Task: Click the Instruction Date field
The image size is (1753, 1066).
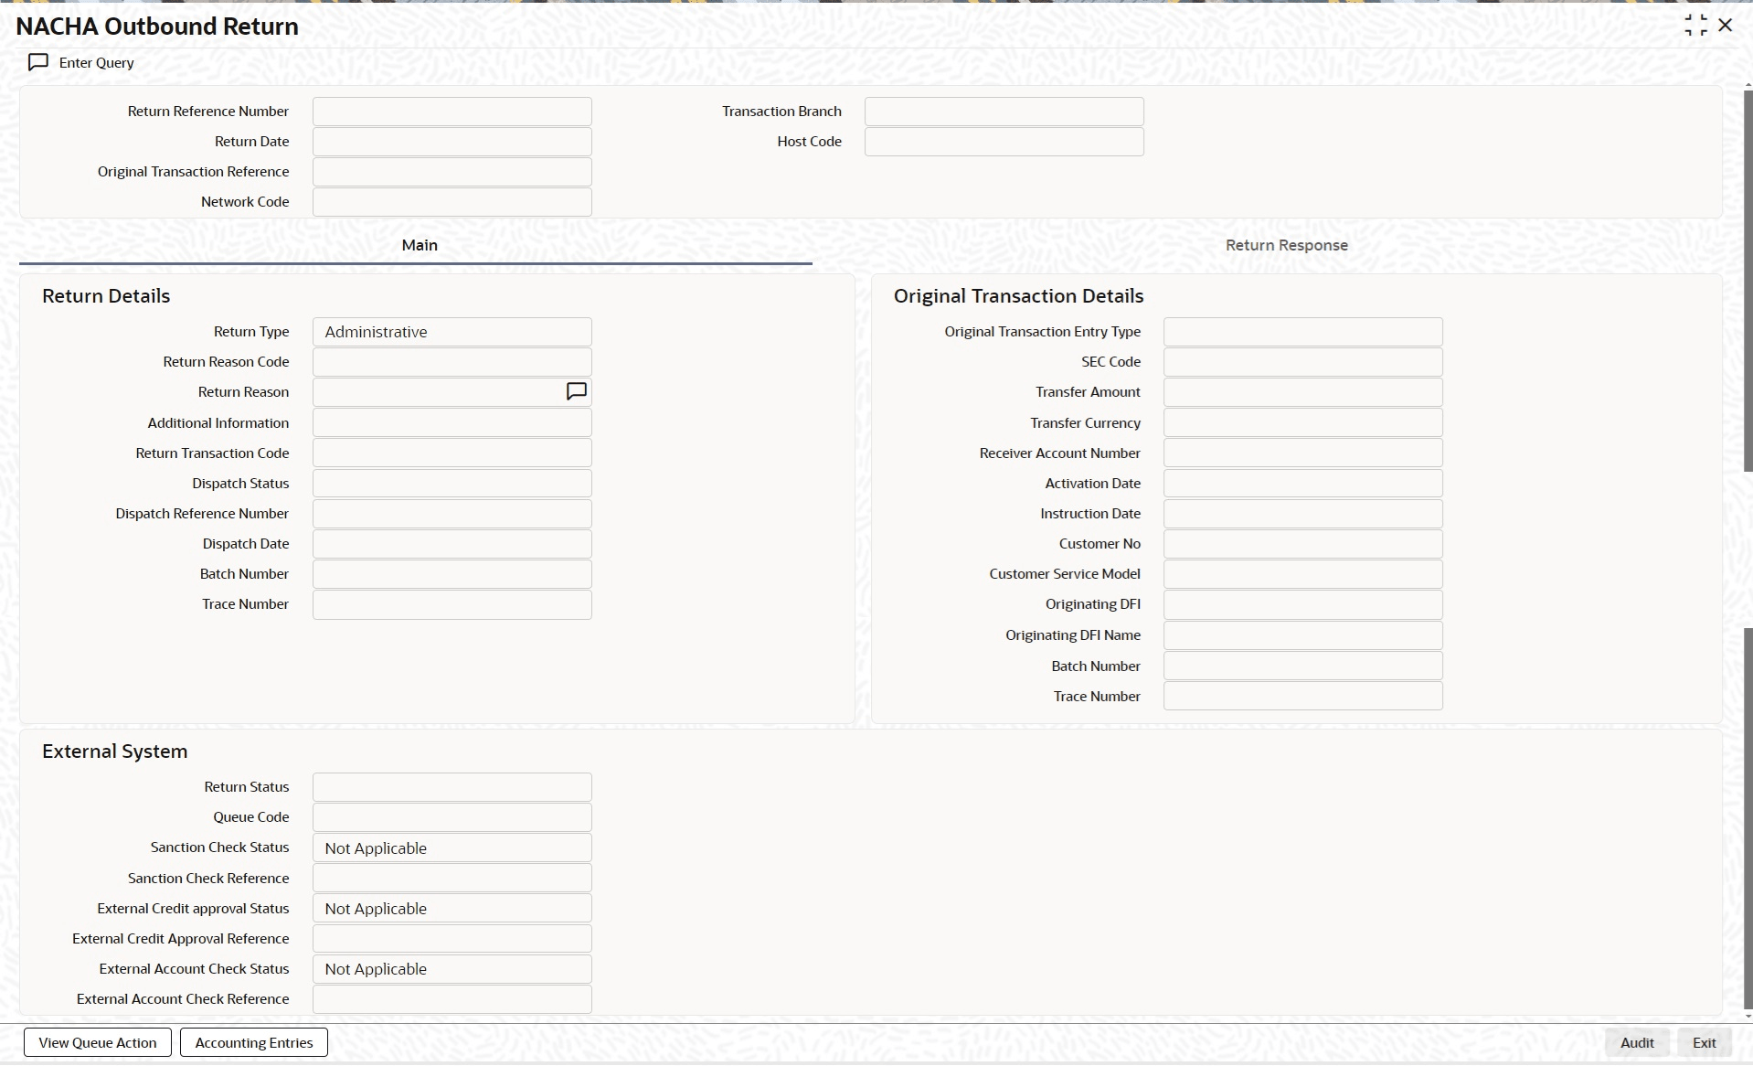Action: pyautogui.click(x=1303, y=514)
